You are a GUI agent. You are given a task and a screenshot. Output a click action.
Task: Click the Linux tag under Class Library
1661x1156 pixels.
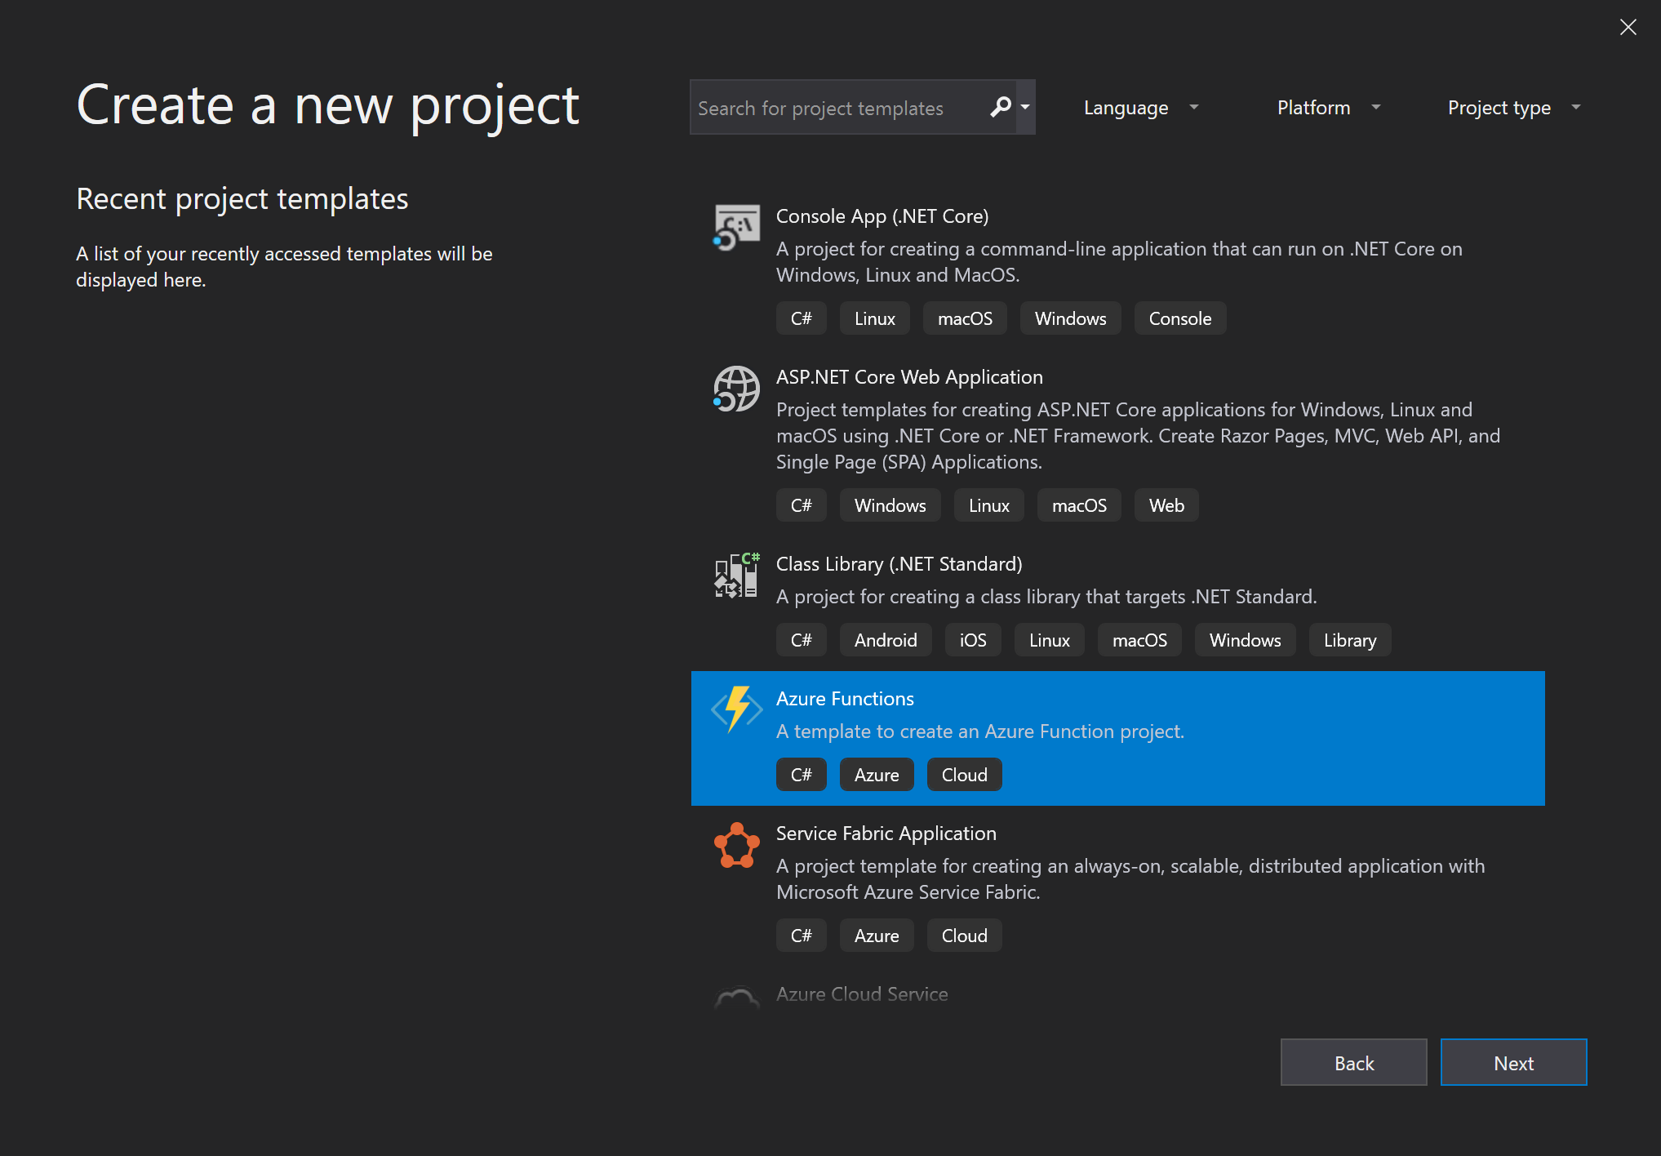(1049, 640)
